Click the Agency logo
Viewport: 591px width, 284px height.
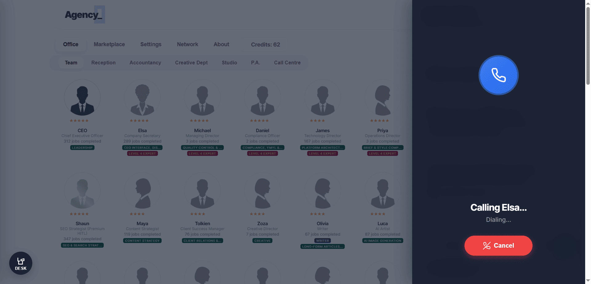[84, 14]
